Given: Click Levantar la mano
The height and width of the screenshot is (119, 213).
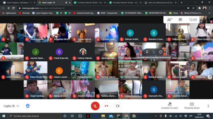Looking at the screenshot, I should (x=170, y=106).
